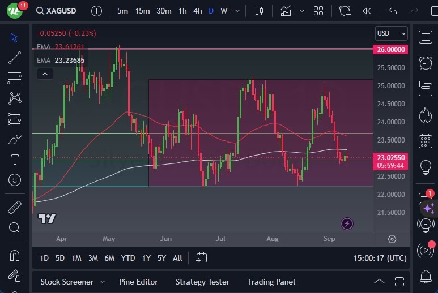Viewport: 438px width, 293px height.
Task: Click the bar replay rewind icon
Action: click(x=367, y=11)
